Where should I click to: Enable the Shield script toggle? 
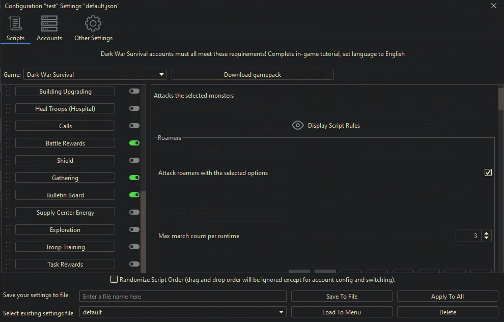point(134,161)
